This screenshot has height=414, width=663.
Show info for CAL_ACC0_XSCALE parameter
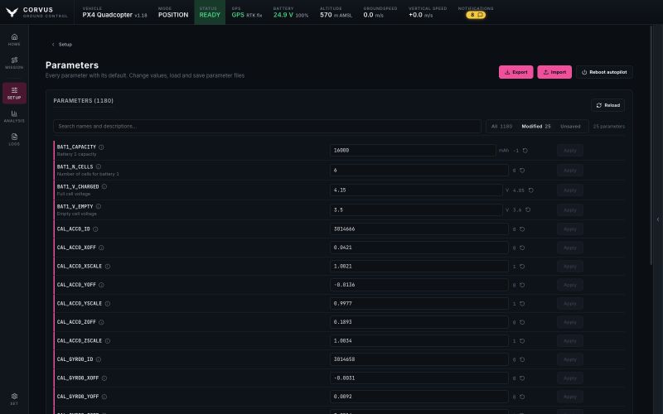point(108,267)
